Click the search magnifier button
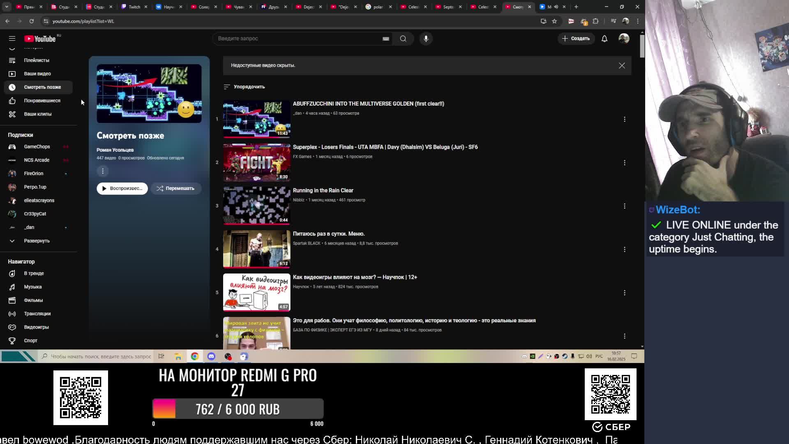 [x=403, y=39]
